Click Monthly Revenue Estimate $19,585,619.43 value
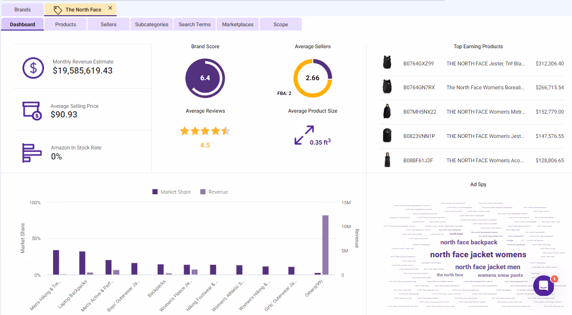The height and width of the screenshot is (315, 572). click(82, 71)
